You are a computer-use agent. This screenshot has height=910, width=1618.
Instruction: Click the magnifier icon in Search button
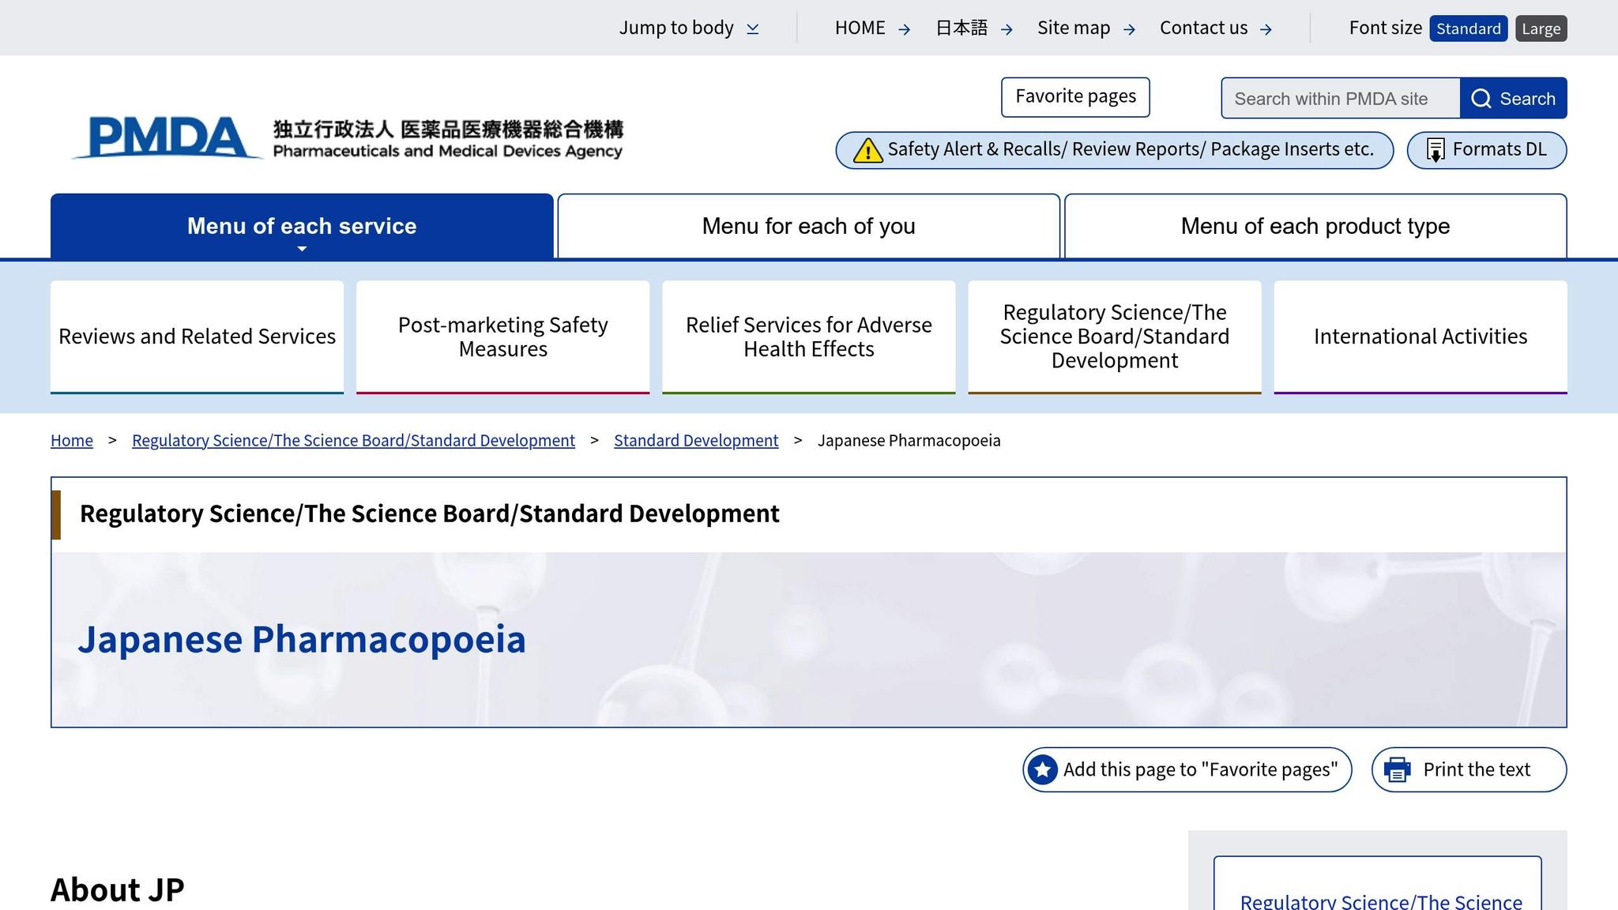(x=1481, y=99)
